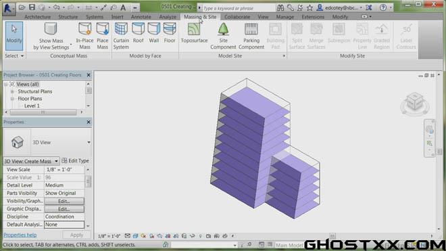Click the Edit Type button

(76, 161)
